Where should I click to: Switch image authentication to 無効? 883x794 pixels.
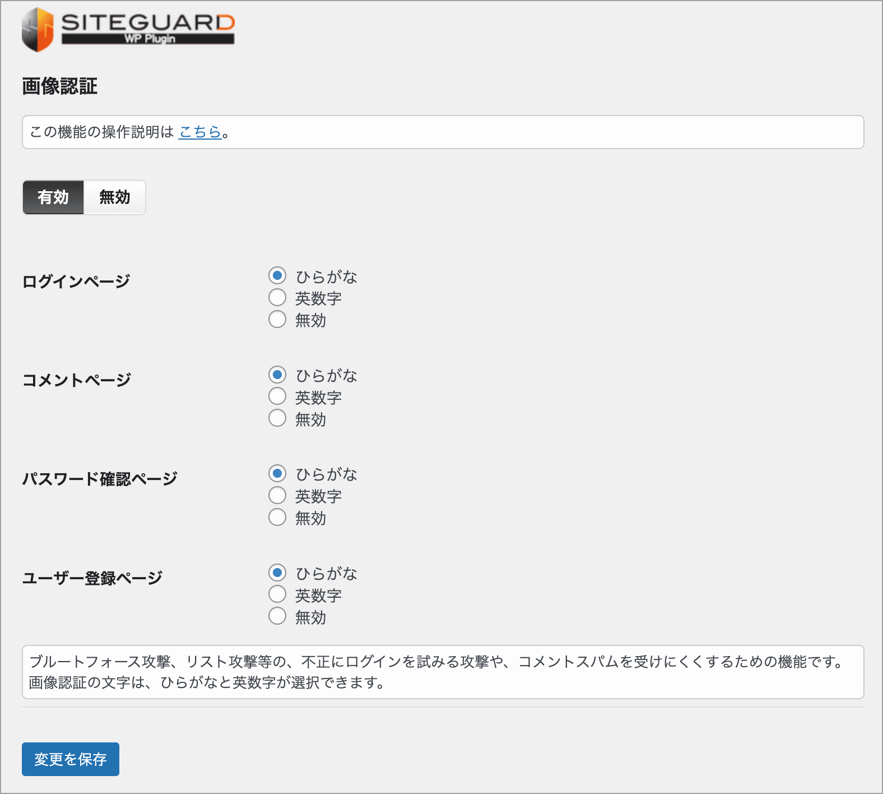tap(115, 197)
